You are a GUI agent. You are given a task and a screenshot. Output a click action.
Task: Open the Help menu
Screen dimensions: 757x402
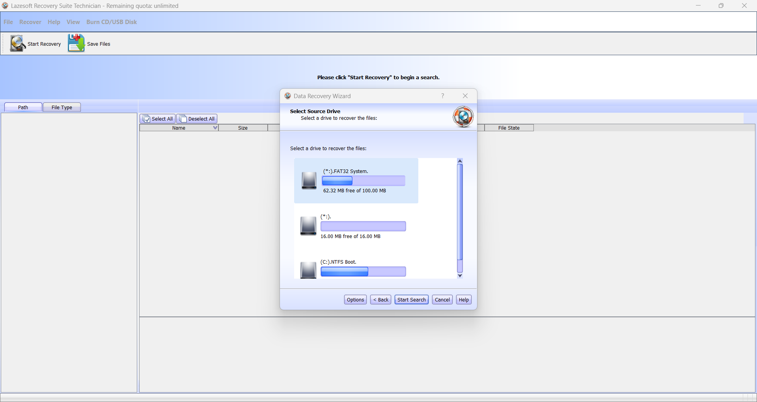[x=54, y=22]
